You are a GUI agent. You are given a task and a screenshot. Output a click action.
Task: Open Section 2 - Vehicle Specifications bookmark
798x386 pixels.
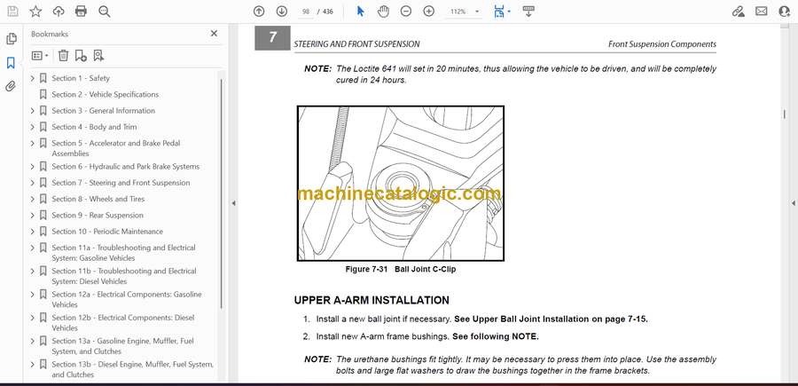pos(105,94)
